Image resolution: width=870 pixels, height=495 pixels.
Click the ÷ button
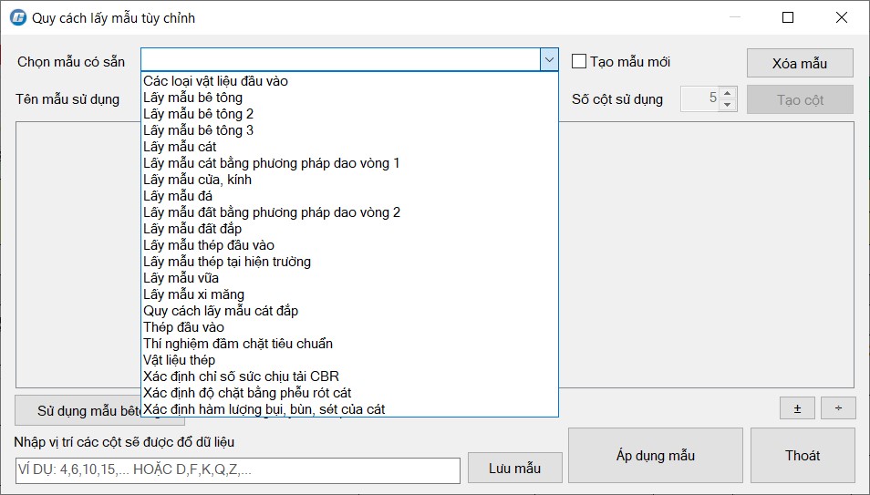tap(838, 408)
